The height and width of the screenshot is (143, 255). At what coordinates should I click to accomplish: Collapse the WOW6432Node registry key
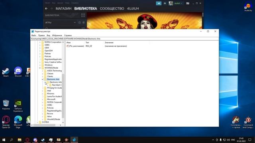coord(40,68)
